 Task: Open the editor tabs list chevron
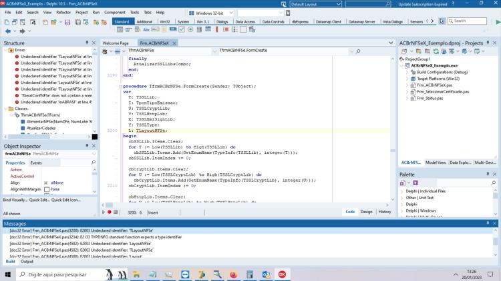click(x=391, y=43)
